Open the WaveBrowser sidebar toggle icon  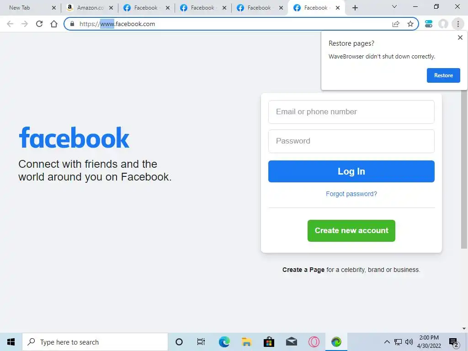[429, 24]
